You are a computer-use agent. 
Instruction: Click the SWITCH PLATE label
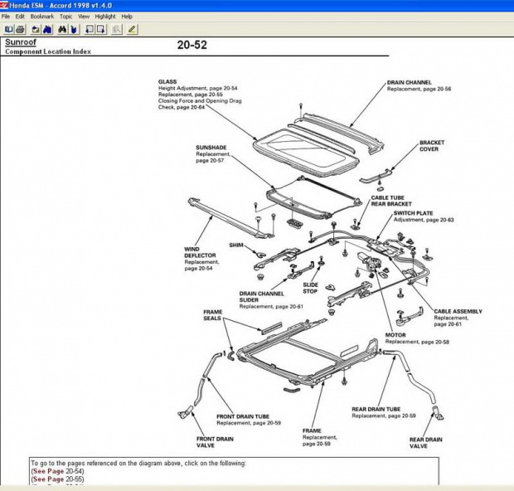click(413, 213)
